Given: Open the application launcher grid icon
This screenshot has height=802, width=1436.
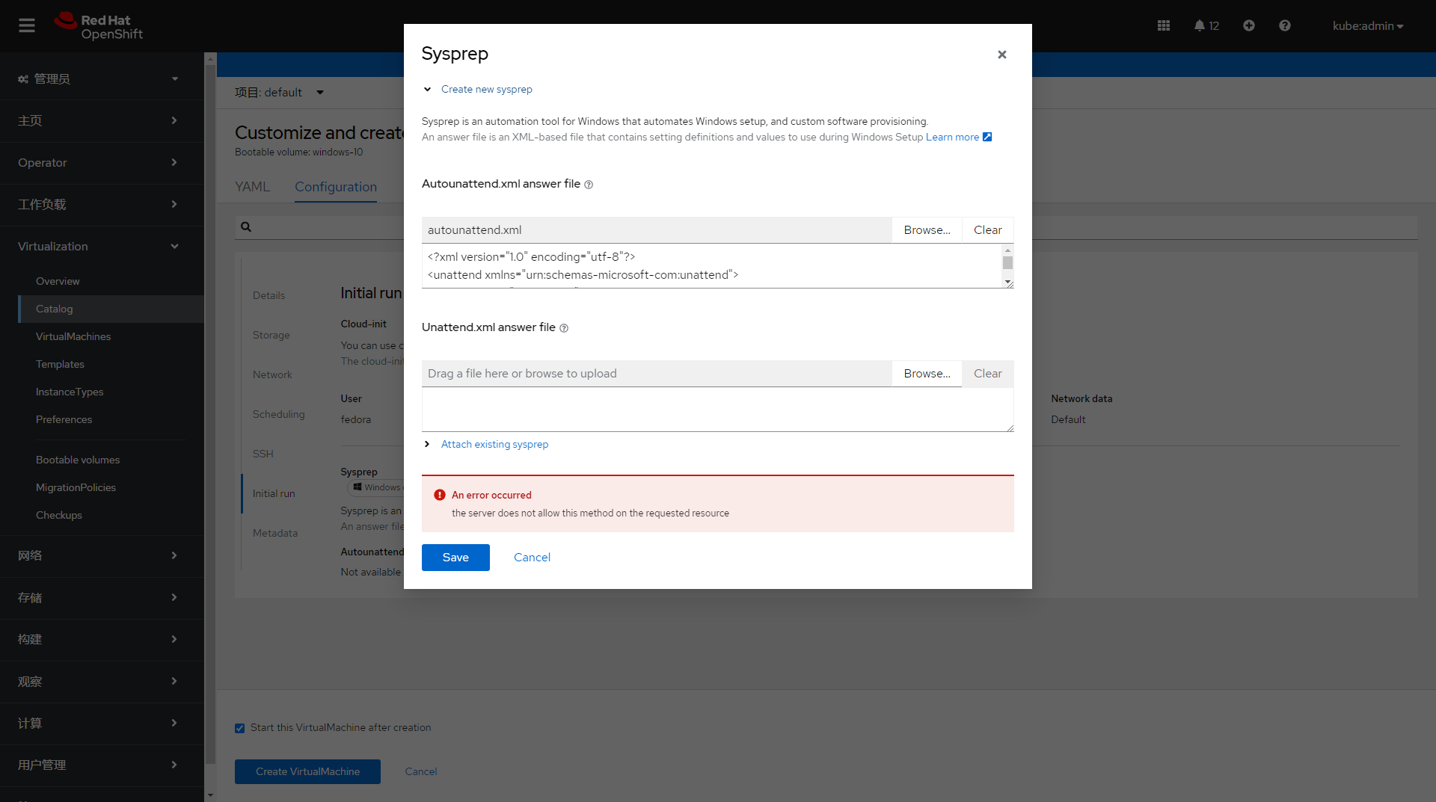Looking at the screenshot, I should click(1164, 25).
